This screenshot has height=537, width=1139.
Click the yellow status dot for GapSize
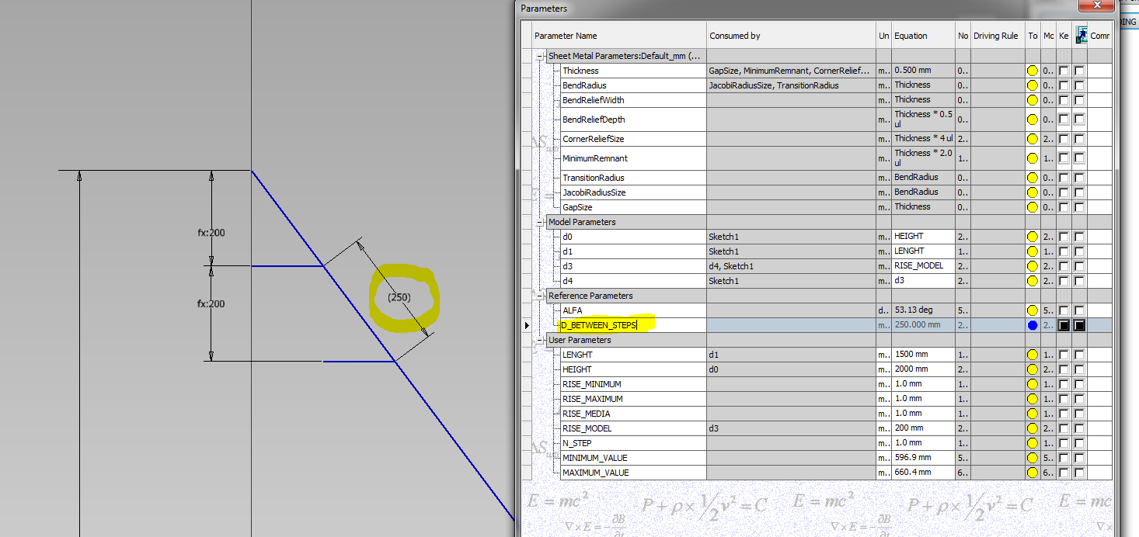(x=1033, y=206)
